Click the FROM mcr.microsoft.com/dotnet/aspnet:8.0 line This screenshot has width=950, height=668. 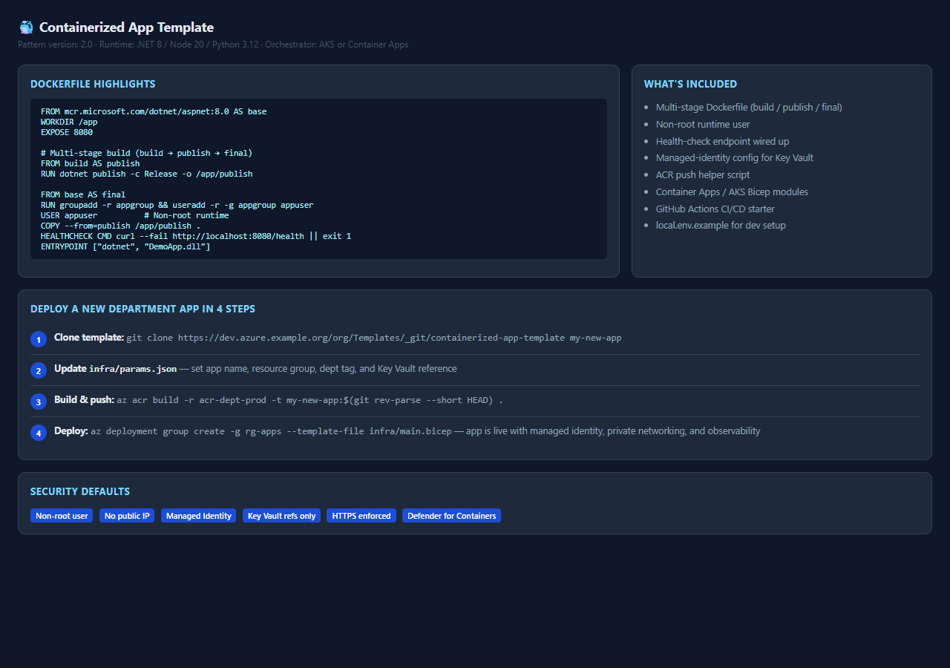coord(154,111)
